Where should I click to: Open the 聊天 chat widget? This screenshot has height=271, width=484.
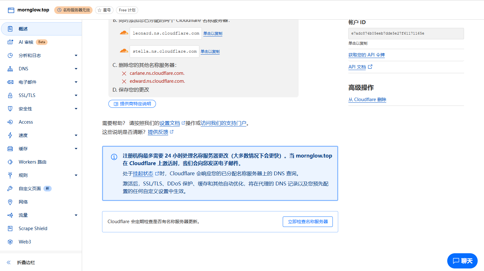(x=462, y=261)
